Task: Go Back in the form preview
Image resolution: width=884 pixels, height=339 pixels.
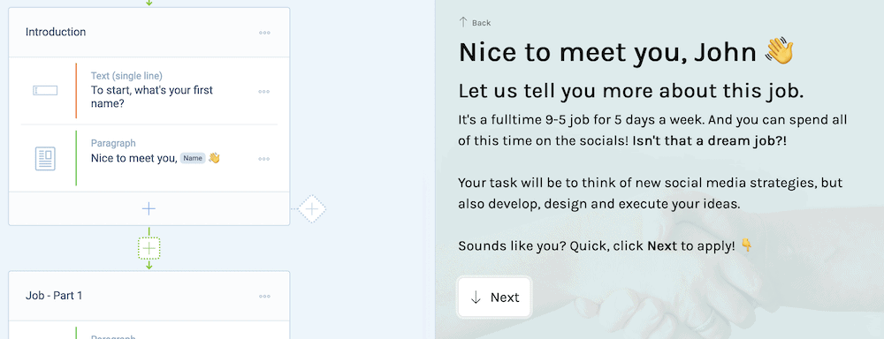Action: 475,23
